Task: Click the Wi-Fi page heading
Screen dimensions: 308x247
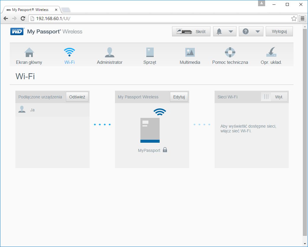Action: pyautogui.click(x=25, y=76)
